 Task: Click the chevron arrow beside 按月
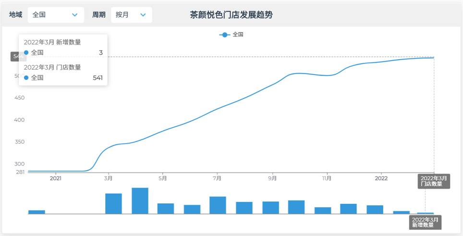[x=143, y=15]
